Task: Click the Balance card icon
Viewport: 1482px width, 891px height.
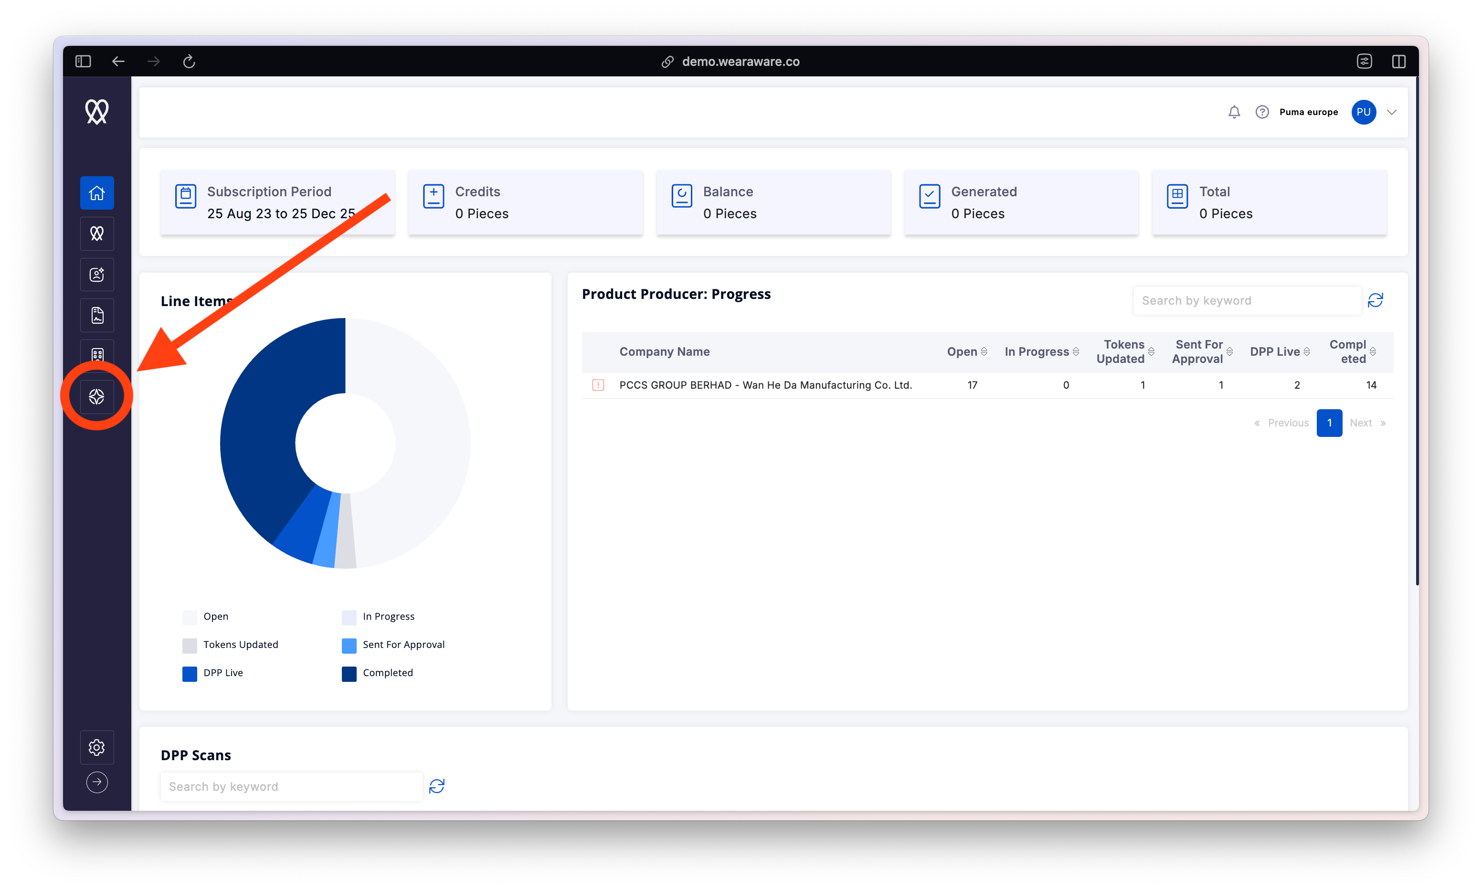Action: 681,196
